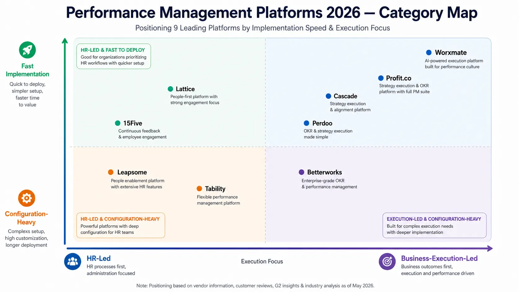Click 'People enablement platform' description text
Screen dimensions: 519x292
(138, 181)
